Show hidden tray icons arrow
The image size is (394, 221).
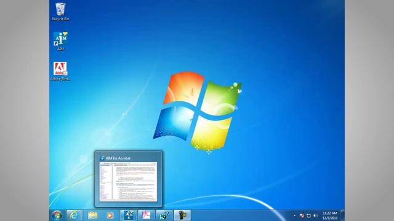pyautogui.click(x=294, y=215)
